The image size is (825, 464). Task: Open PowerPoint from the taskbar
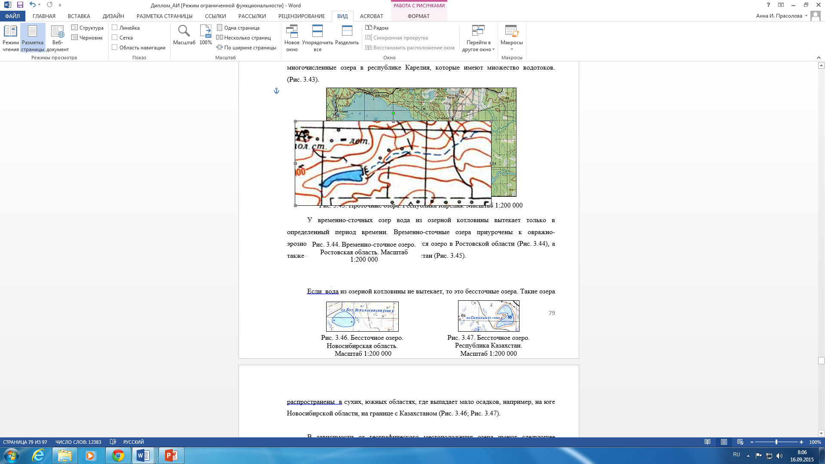[x=171, y=455]
